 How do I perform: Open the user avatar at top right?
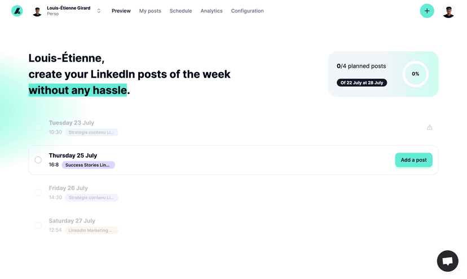click(x=448, y=11)
